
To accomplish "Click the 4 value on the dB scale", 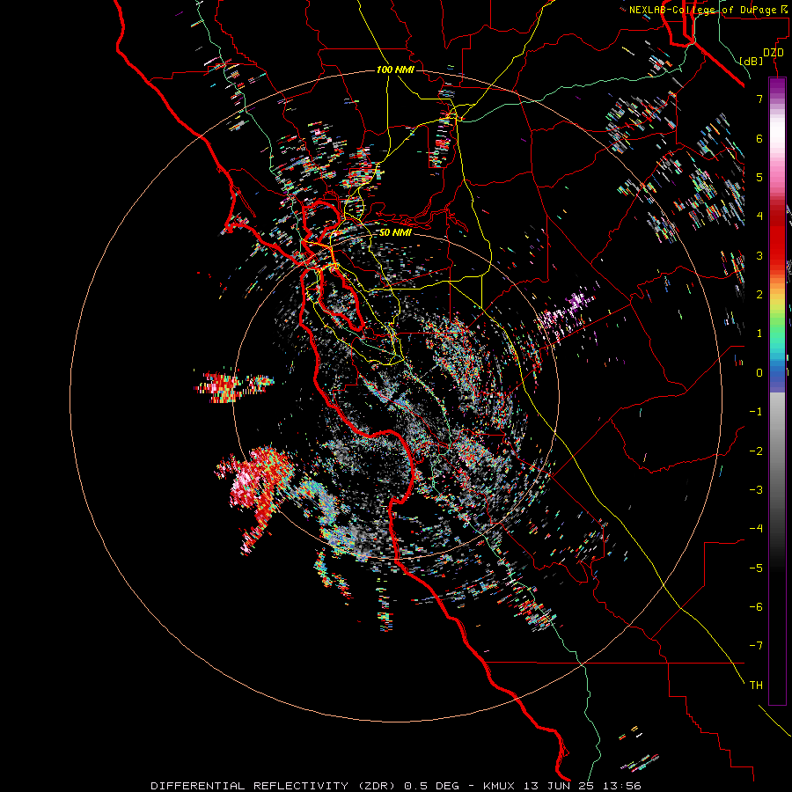I will coord(759,216).
